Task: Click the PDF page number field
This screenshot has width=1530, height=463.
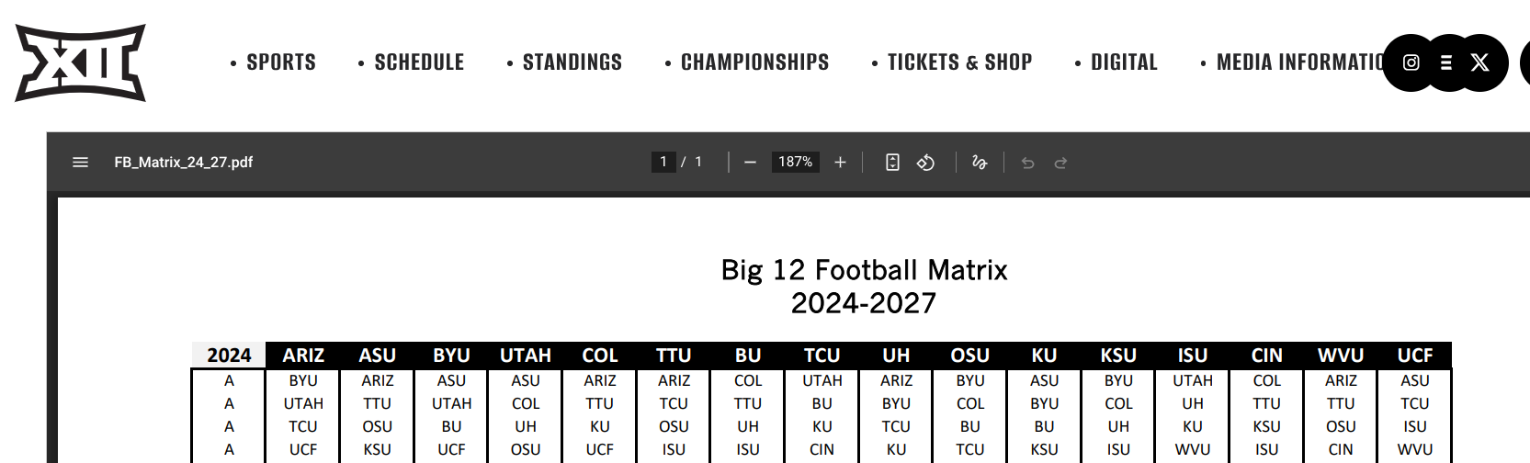Action: tap(663, 162)
